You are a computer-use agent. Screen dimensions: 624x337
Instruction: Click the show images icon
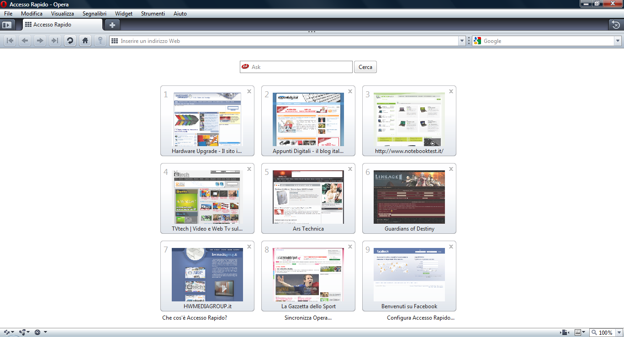pos(578,332)
